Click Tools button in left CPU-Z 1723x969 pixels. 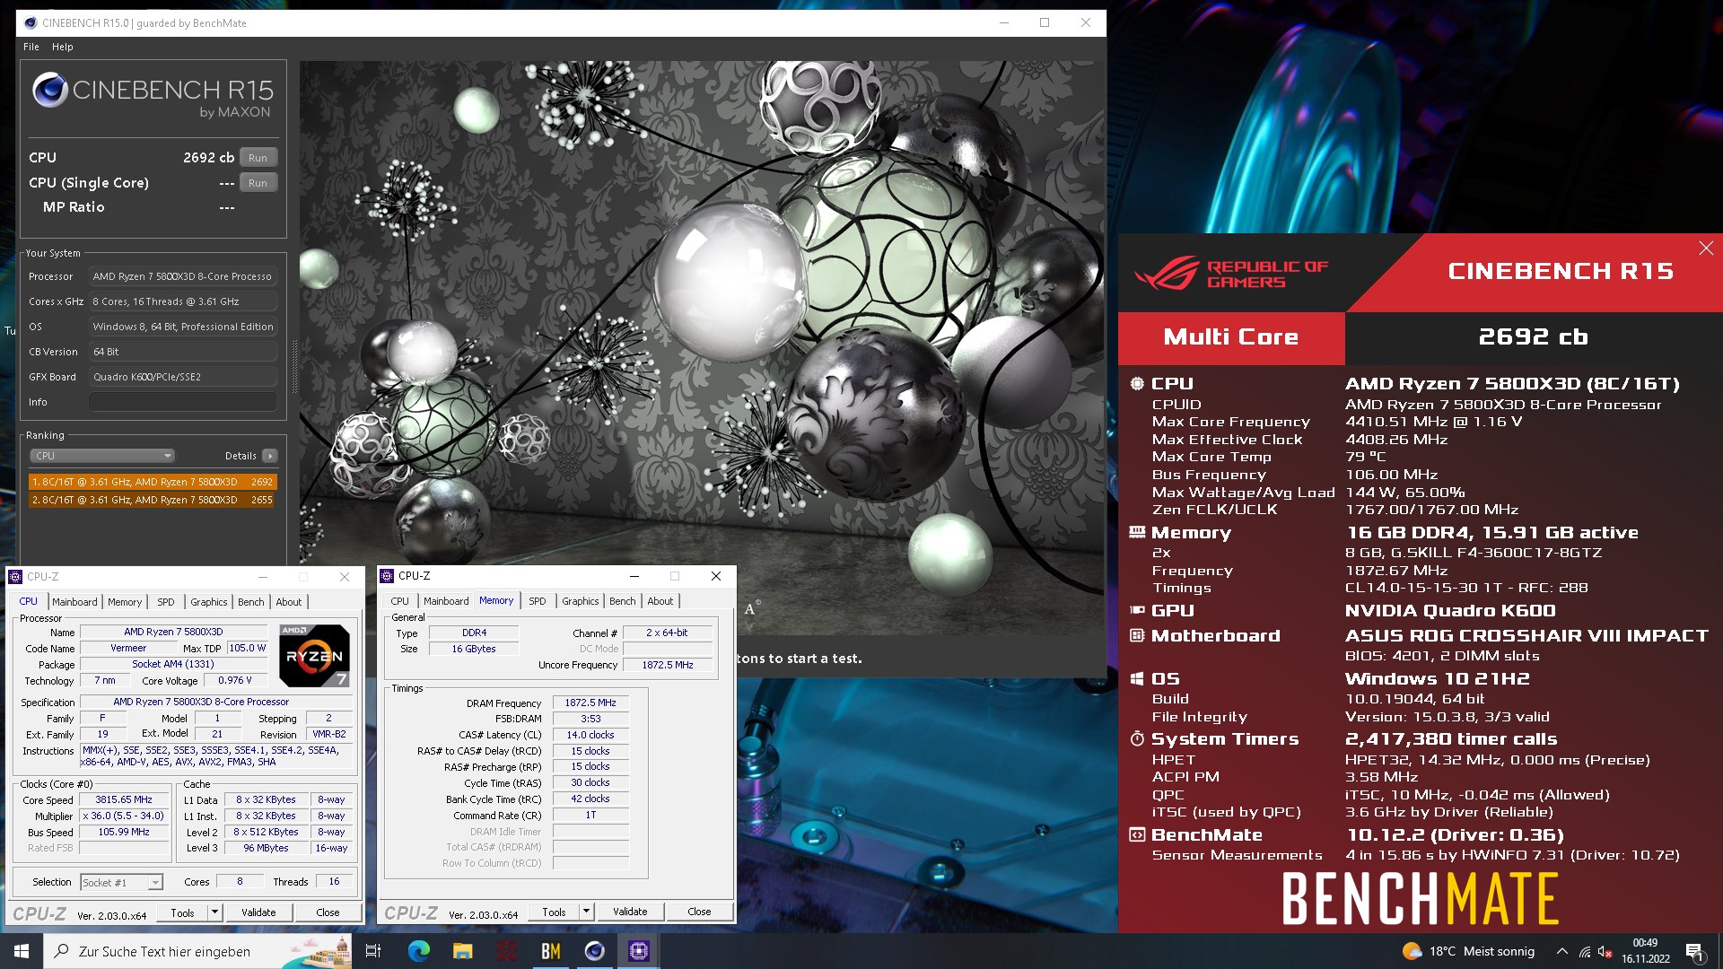tap(182, 912)
